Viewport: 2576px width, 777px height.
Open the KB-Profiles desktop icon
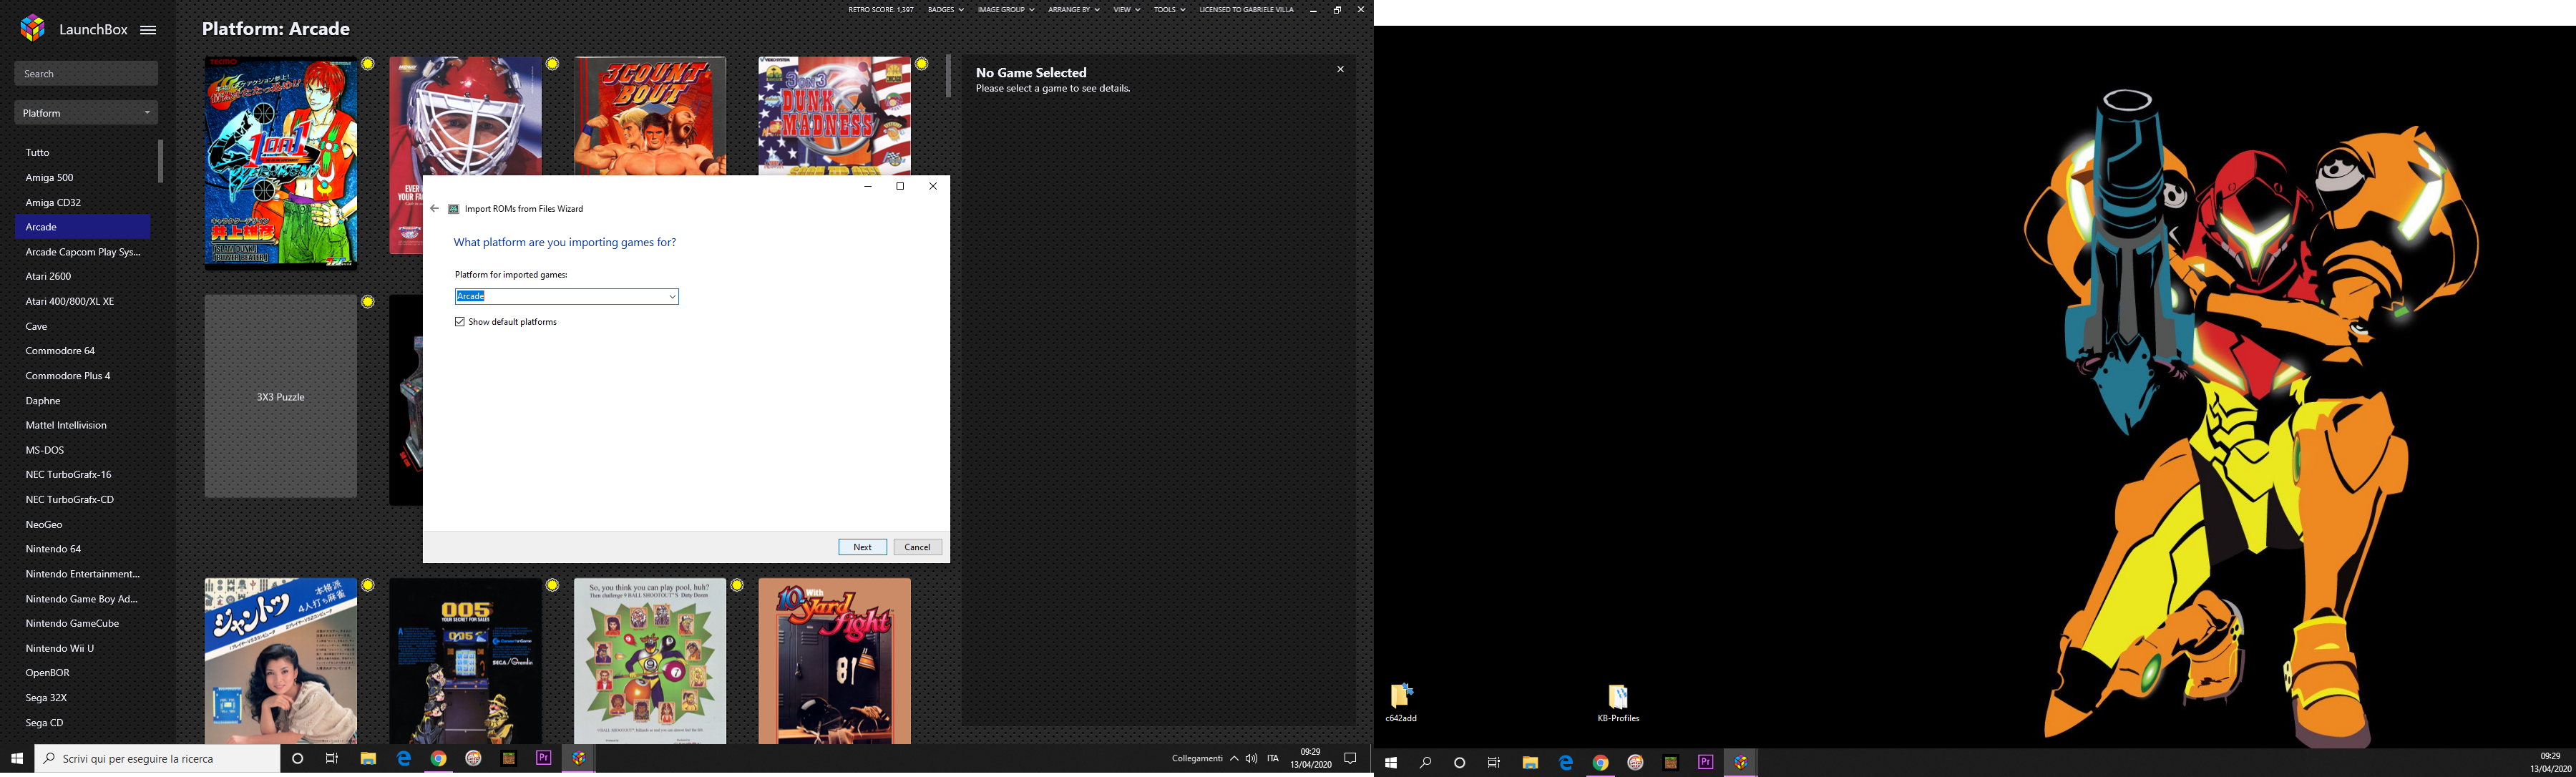[x=1618, y=702]
